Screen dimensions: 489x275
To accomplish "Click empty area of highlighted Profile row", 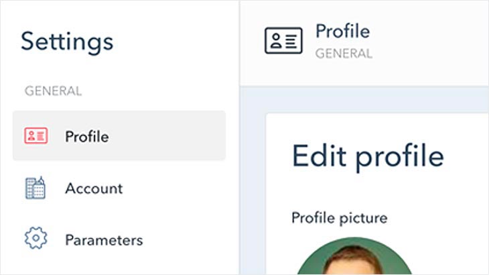I will pyautogui.click(x=168, y=135).
